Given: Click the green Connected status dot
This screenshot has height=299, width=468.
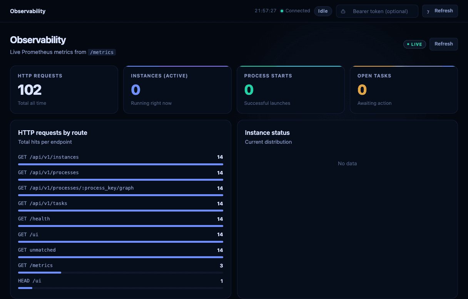Looking at the screenshot, I should coord(282,11).
